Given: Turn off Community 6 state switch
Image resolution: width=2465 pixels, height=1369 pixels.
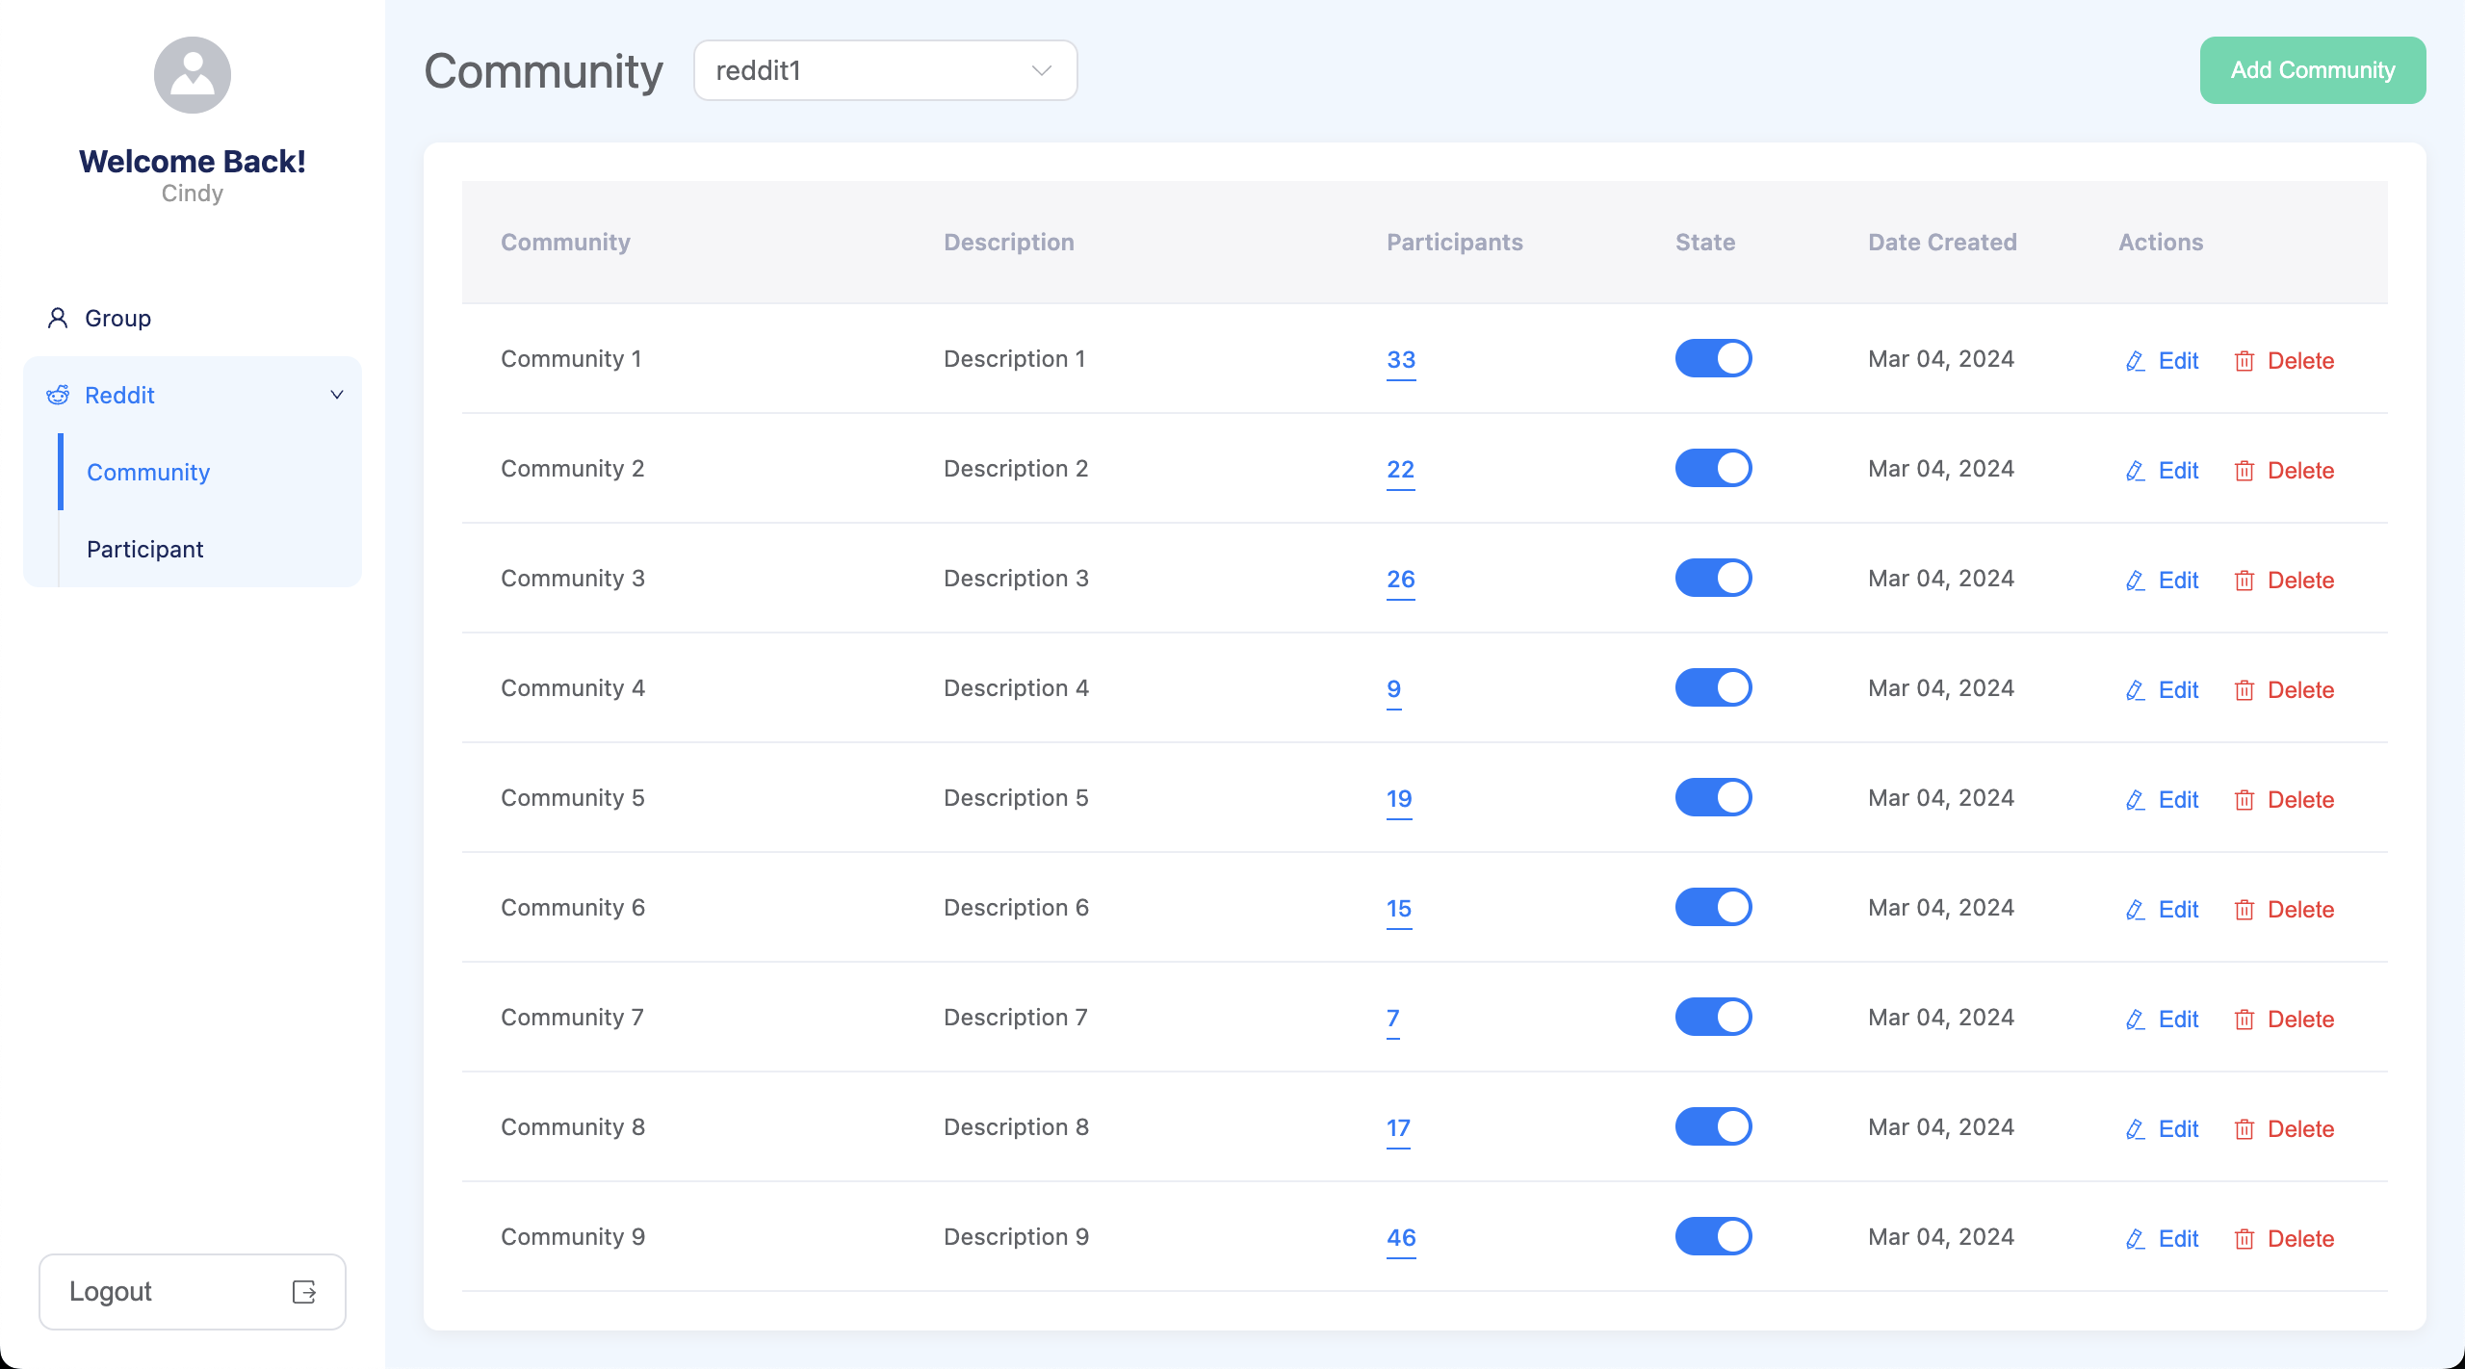Looking at the screenshot, I should [1713, 908].
